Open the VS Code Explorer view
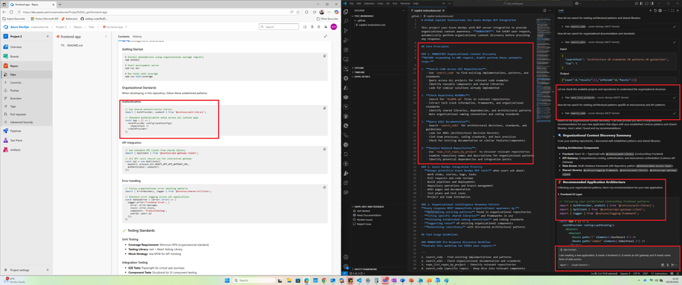Image resolution: width=682 pixels, height=285 pixels. click(x=346, y=12)
